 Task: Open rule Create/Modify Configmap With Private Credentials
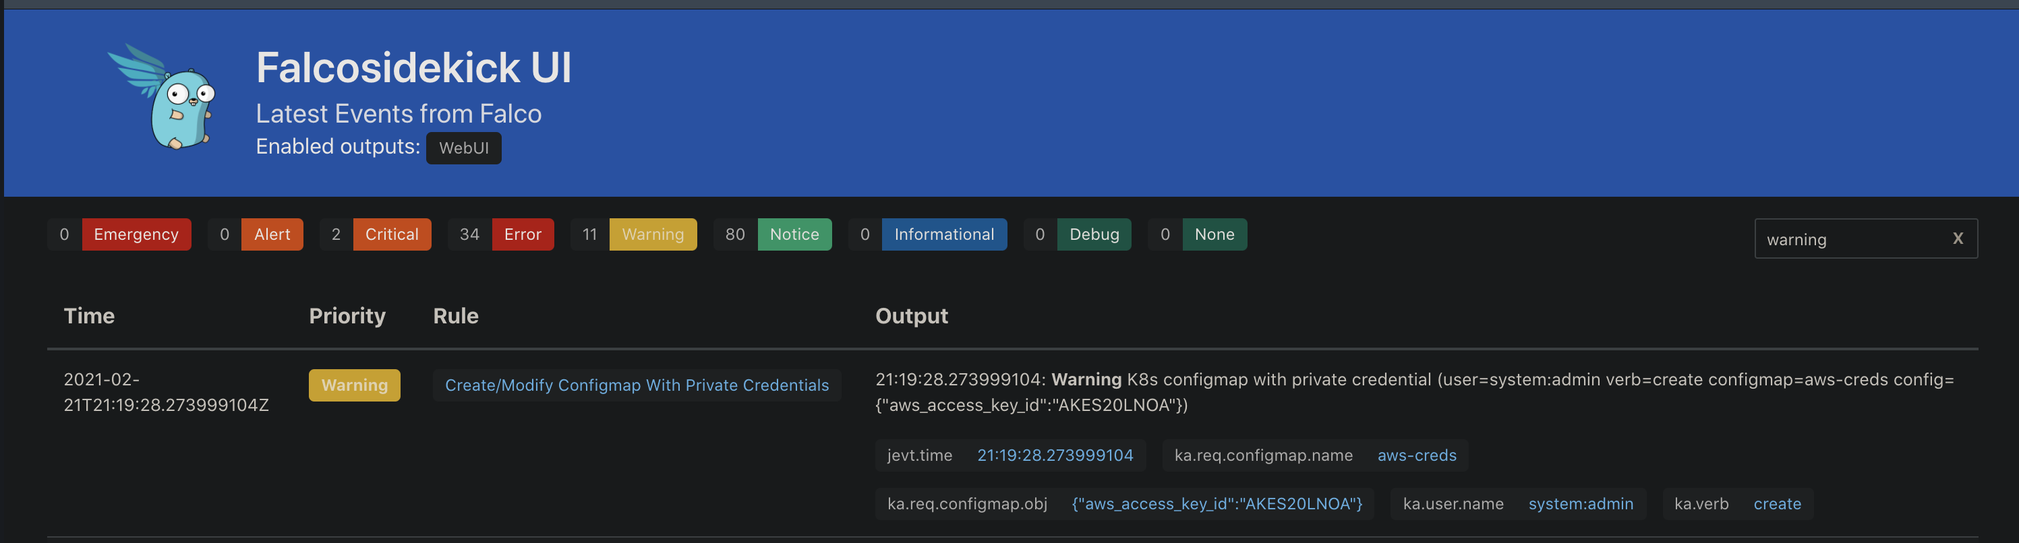[637, 385]
